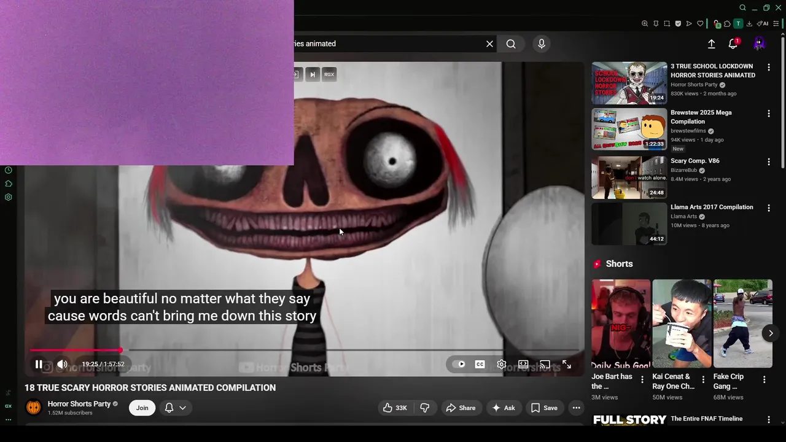Click the send/flow arrow toolbar icon

689,24
